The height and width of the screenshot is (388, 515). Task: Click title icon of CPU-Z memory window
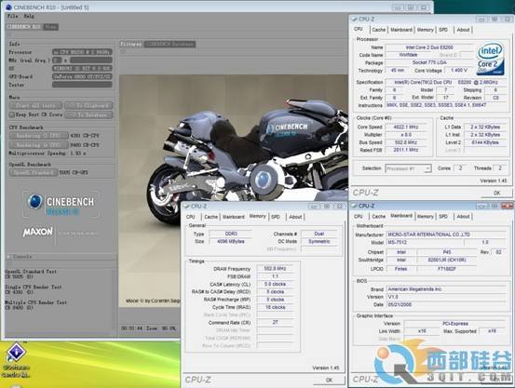pyautogui.click(x=186, y=207)
